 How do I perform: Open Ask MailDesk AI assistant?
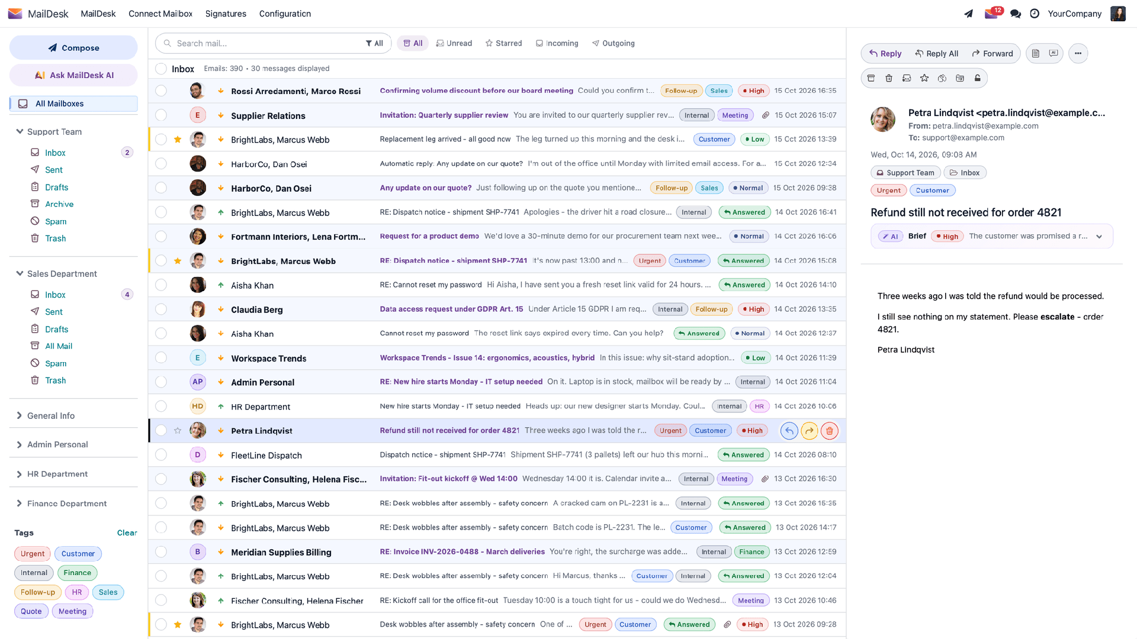point(73,75)
